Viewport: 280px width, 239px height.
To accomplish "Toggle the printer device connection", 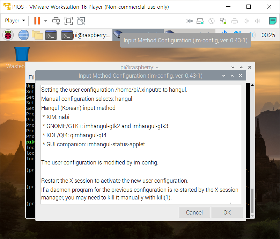I will (235, 21).
